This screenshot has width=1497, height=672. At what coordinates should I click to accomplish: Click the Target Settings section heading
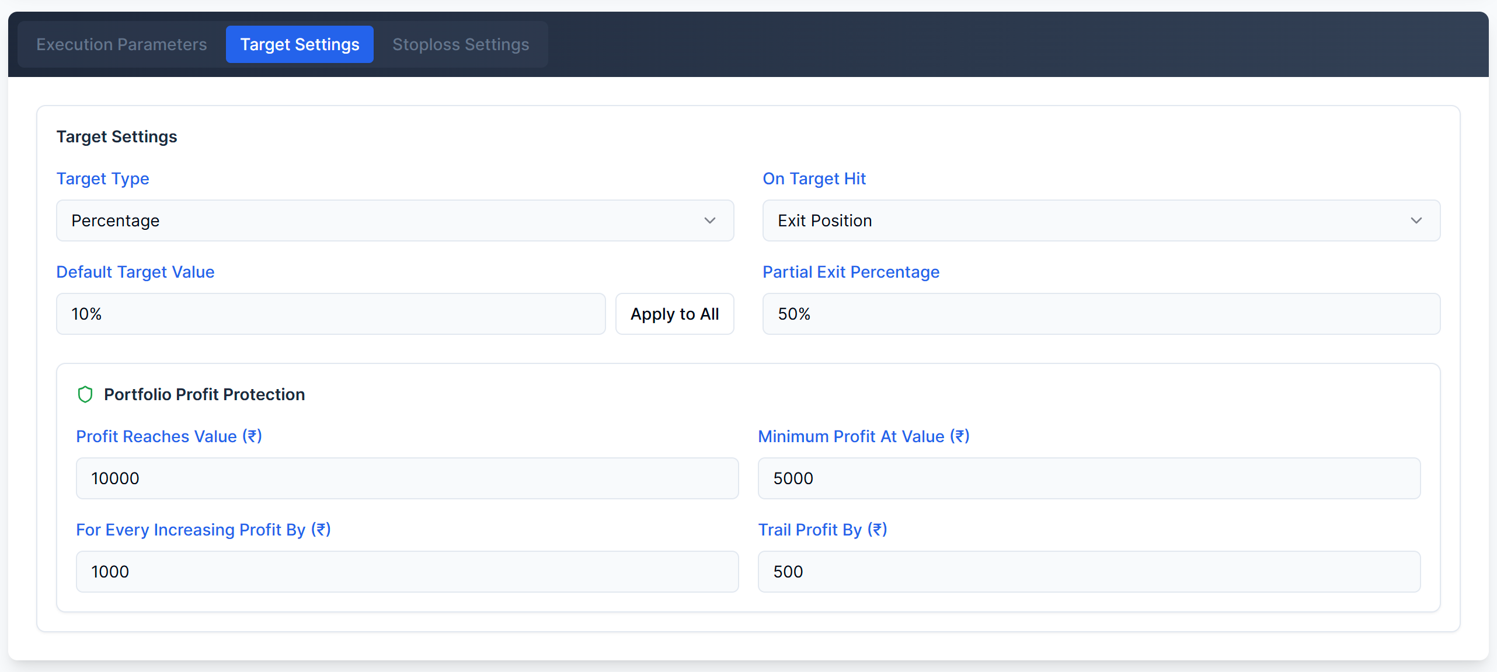tap(117, 136)
